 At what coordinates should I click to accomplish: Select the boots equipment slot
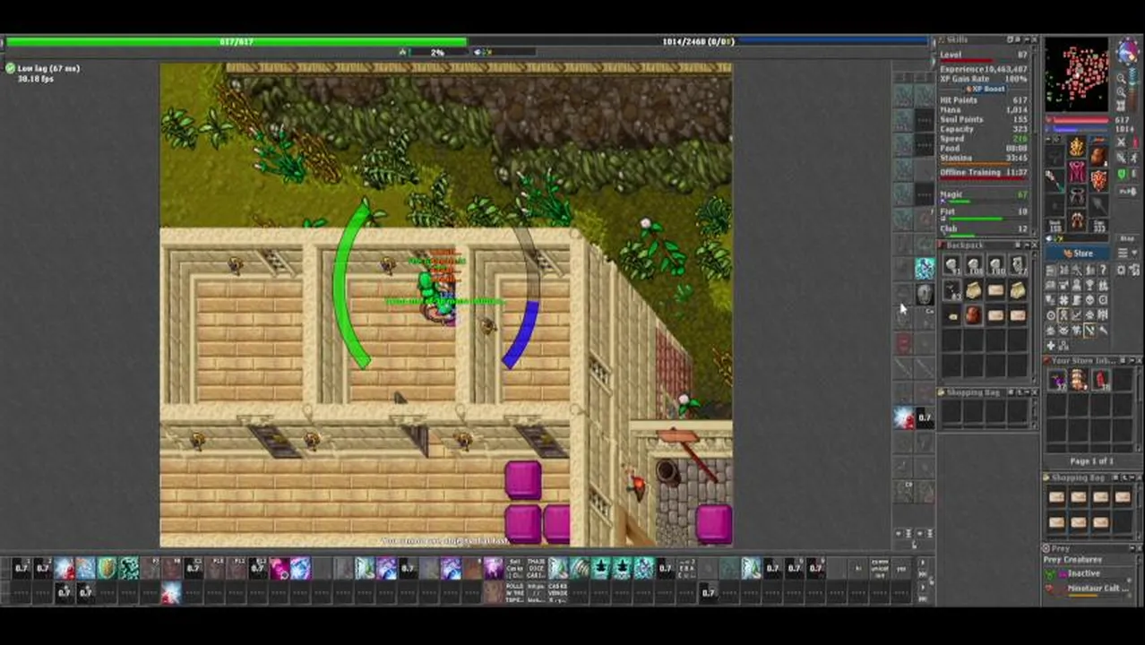pos(1077,221)
